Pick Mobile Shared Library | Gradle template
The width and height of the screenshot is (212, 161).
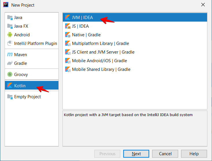pos(101,69)
